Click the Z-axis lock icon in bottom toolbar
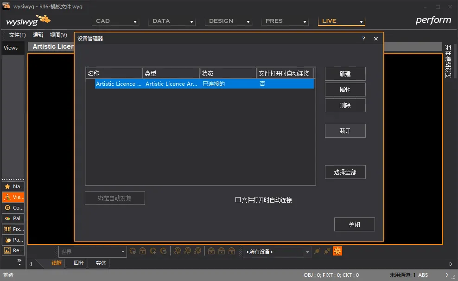This screenshot has width=458, height=281. coord(232,251)
